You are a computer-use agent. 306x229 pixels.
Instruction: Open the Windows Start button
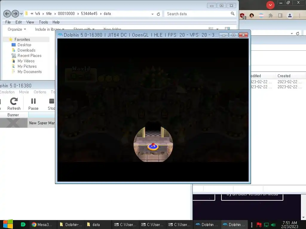click(8, 224)
